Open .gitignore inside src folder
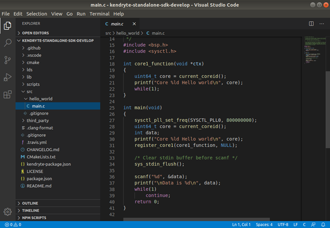Screen dimensions: 330x228 point(58,113)
